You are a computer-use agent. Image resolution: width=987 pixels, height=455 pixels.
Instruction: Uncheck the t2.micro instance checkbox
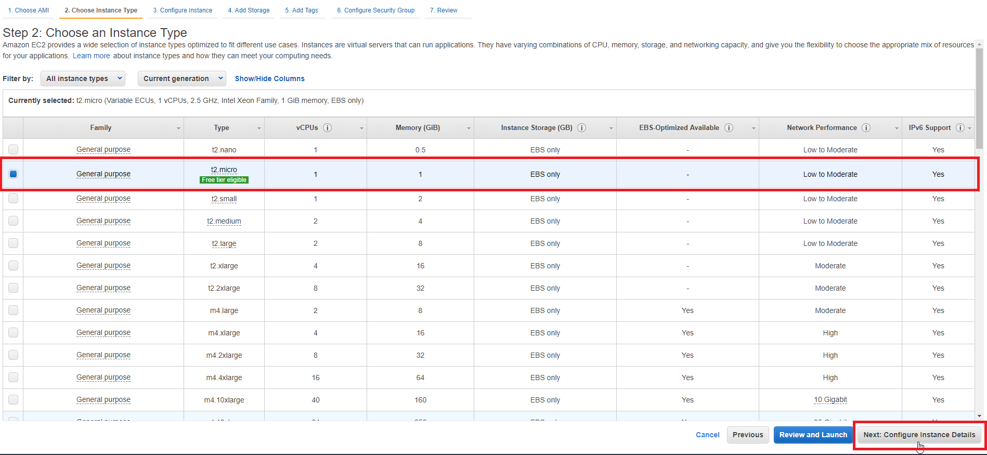(x=14, y=174)
